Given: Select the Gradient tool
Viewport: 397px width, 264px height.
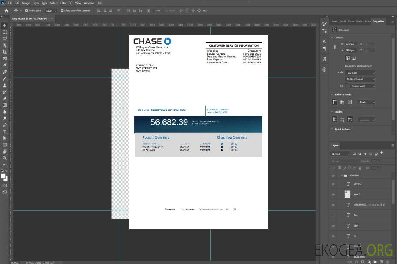Looking at the screenshot, I should coord(4,105).
